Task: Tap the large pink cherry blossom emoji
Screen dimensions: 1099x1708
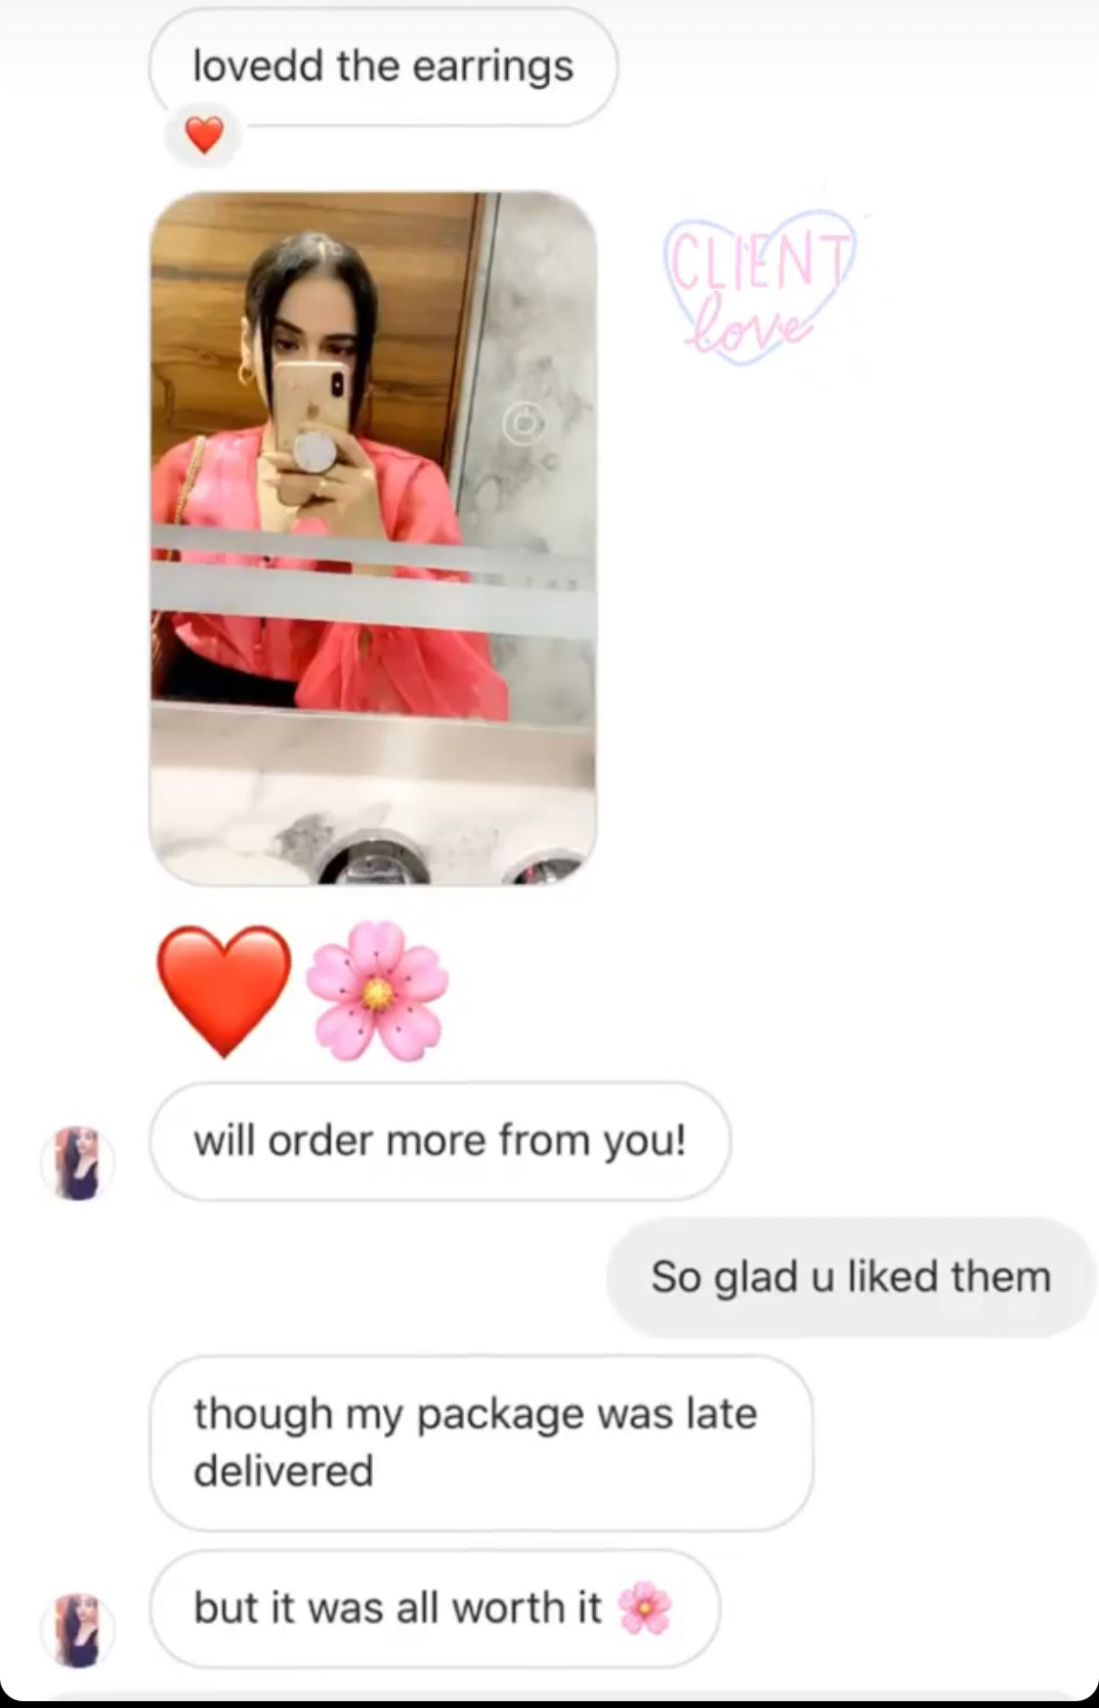Action: 377,991
